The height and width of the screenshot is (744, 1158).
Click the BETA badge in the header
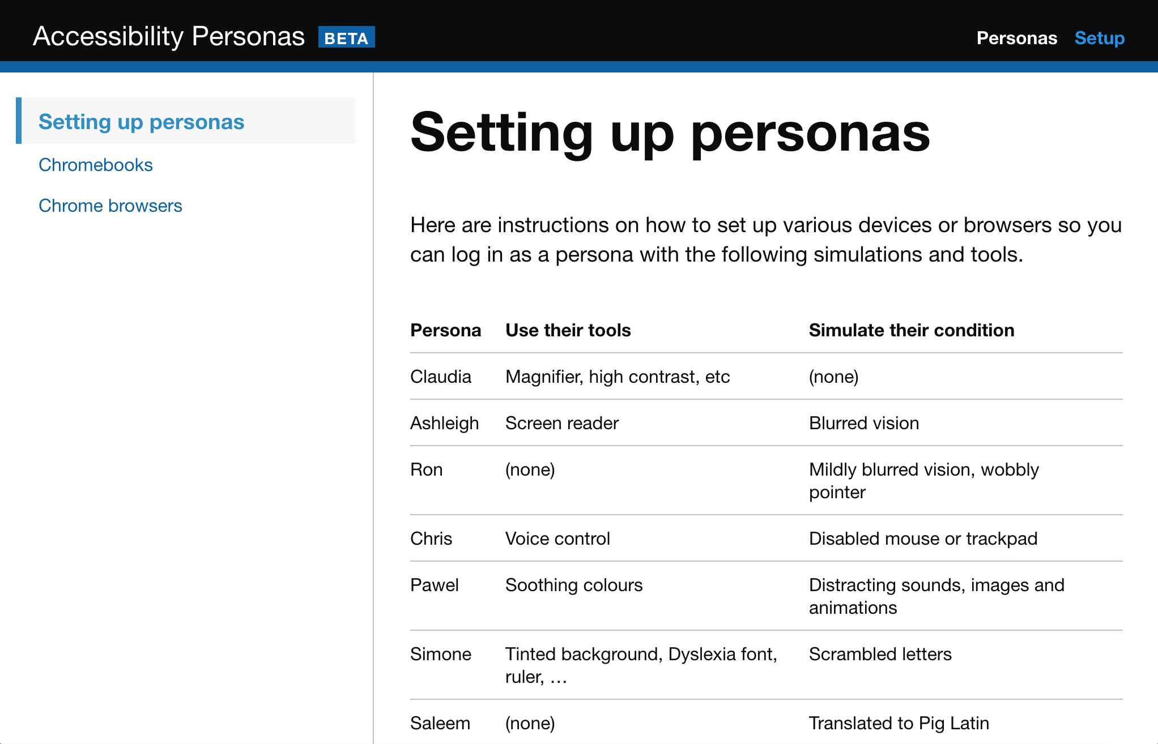click(x=347, y=37)
